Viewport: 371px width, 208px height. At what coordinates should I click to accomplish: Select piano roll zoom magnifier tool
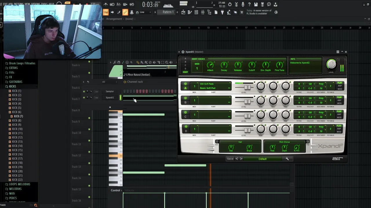pos(167,62)
